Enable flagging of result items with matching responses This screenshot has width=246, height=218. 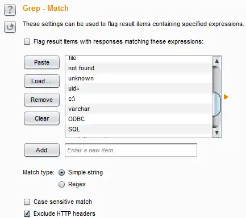27,42
